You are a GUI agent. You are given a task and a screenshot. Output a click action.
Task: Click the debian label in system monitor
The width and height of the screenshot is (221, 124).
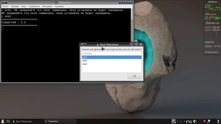click(212, 2)
